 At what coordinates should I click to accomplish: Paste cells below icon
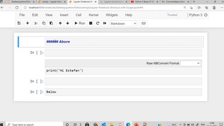(x=51, y=23)
